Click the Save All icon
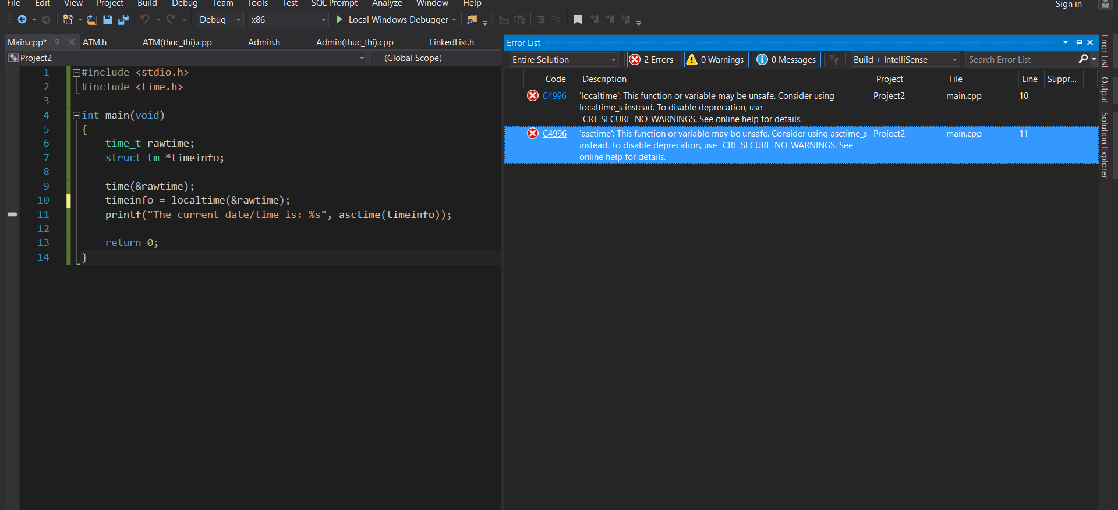This screenshot has height=510, width=1118. (x=123, y=20)
